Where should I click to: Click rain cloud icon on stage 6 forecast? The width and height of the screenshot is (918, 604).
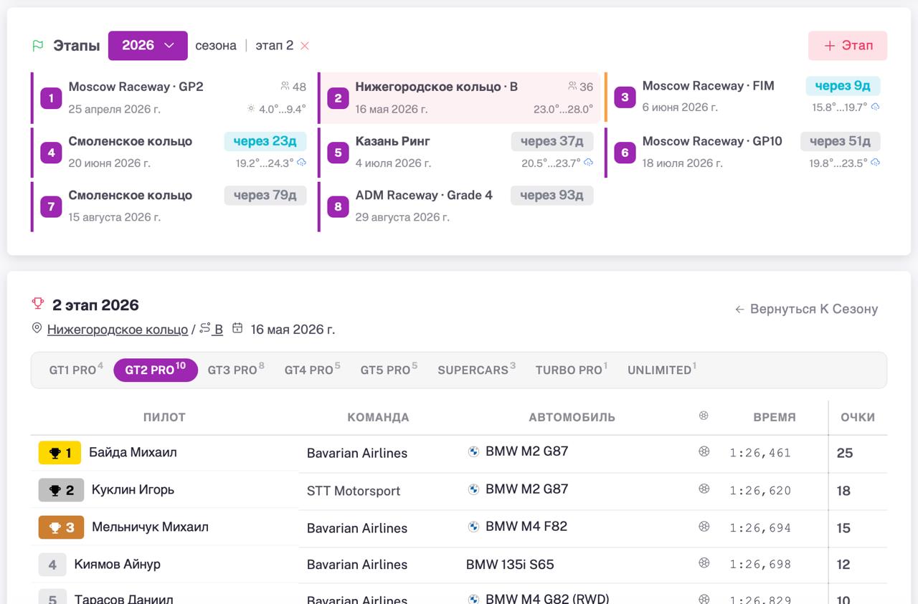(x=875, y=163)
